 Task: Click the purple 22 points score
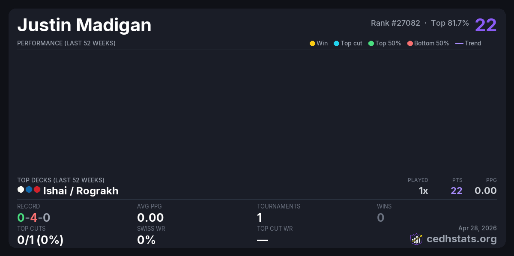point(485,25)
